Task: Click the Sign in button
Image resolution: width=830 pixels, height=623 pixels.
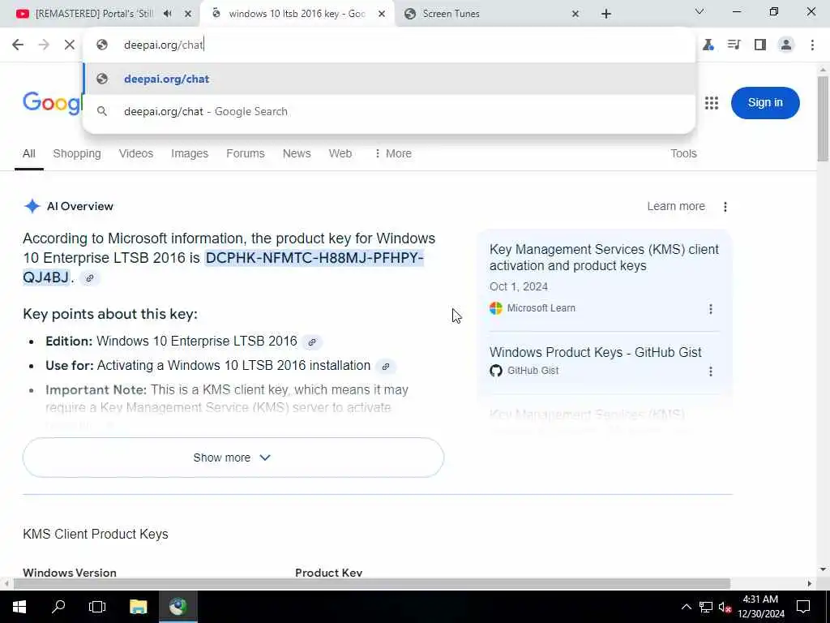Action: [x=765, y=103]
